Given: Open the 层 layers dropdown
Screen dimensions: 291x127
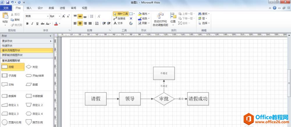Looking at the screenshot, I should tap(203, 18).
